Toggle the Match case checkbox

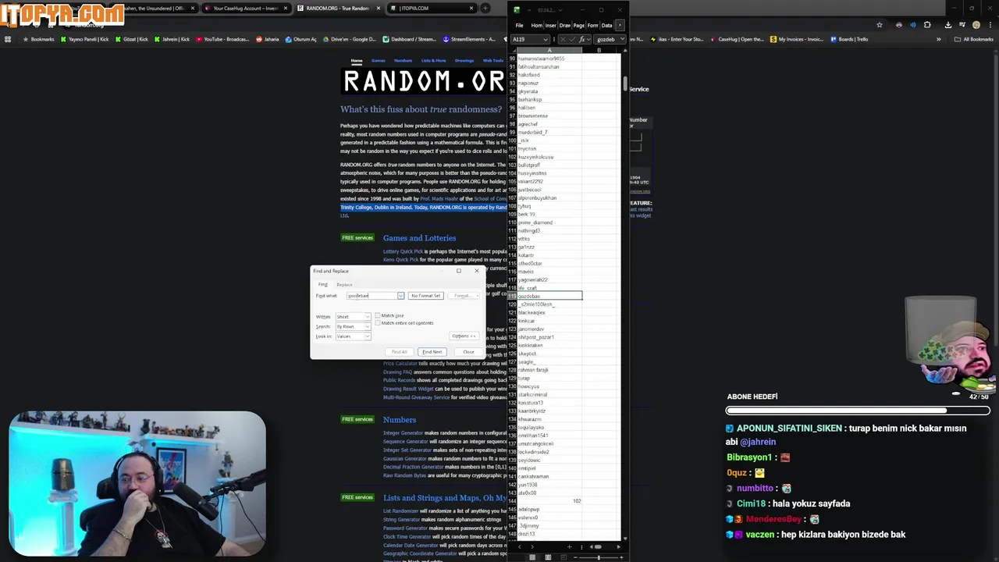point(378,316)
